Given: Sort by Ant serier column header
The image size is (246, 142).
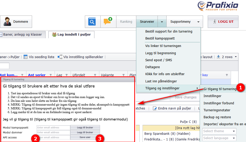Looking at the screenshot, I should click(37, 75).
